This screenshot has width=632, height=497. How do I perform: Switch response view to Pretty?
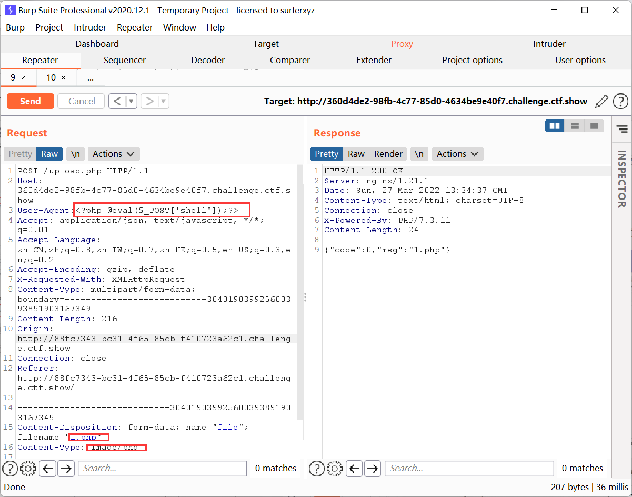[x=327, y=154]
